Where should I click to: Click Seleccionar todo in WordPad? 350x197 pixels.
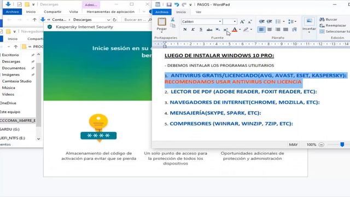pos(335,32)
